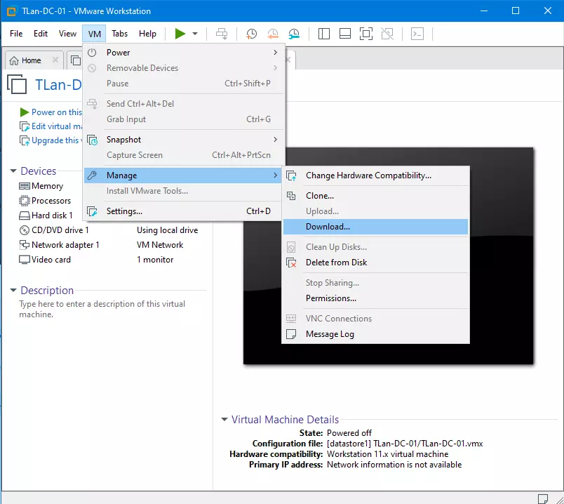Click the Memory chip icon

[x=25, y=186]
